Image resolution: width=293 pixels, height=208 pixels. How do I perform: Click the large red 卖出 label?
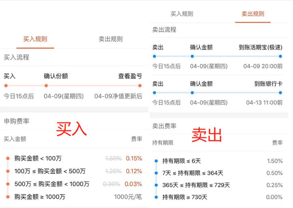click(x=207, y=135)
